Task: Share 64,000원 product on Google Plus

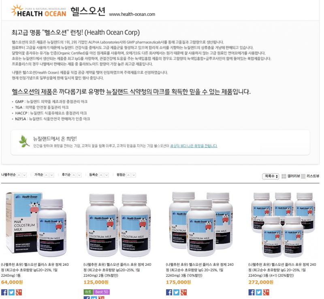Action: click(19, 292)
